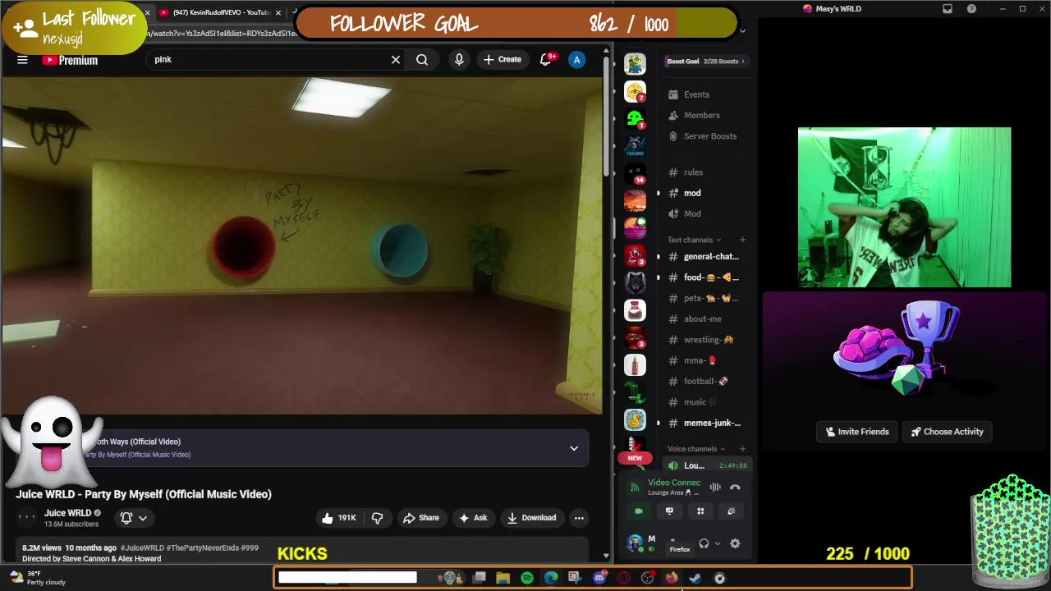Share the YouTube video
This screenshot has width=1051, height=591.
coord(421,518)
